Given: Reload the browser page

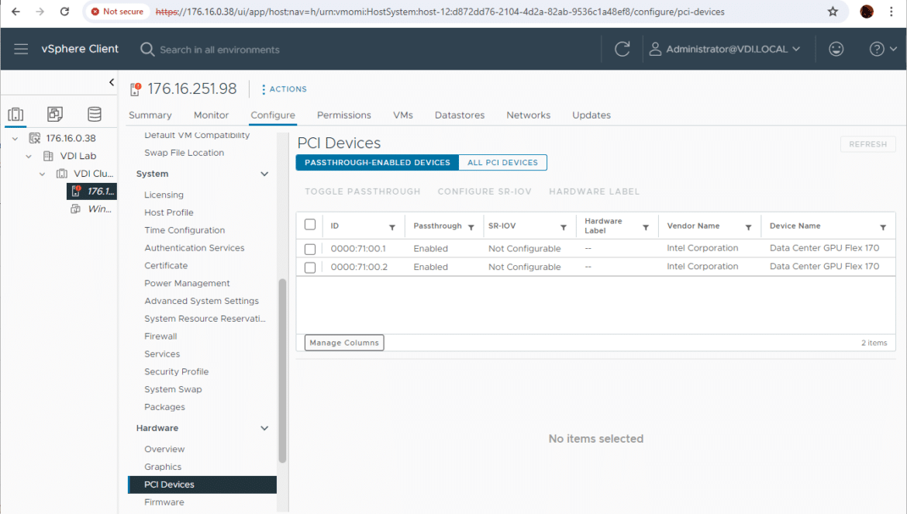Looking at the screenshot, I should [65, 12].
